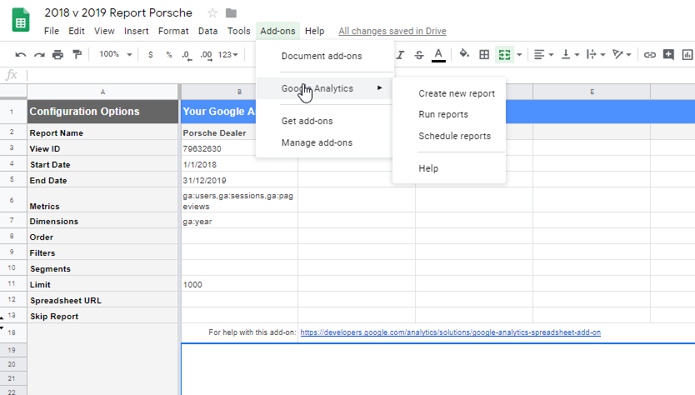Open the move-to-folder icon
The width and height of the screenshot is (695, 395).
click(x=231, y=13)
